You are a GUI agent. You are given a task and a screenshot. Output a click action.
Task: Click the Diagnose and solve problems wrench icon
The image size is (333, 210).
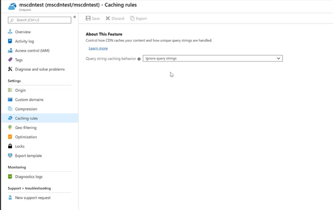pos(10,69)
